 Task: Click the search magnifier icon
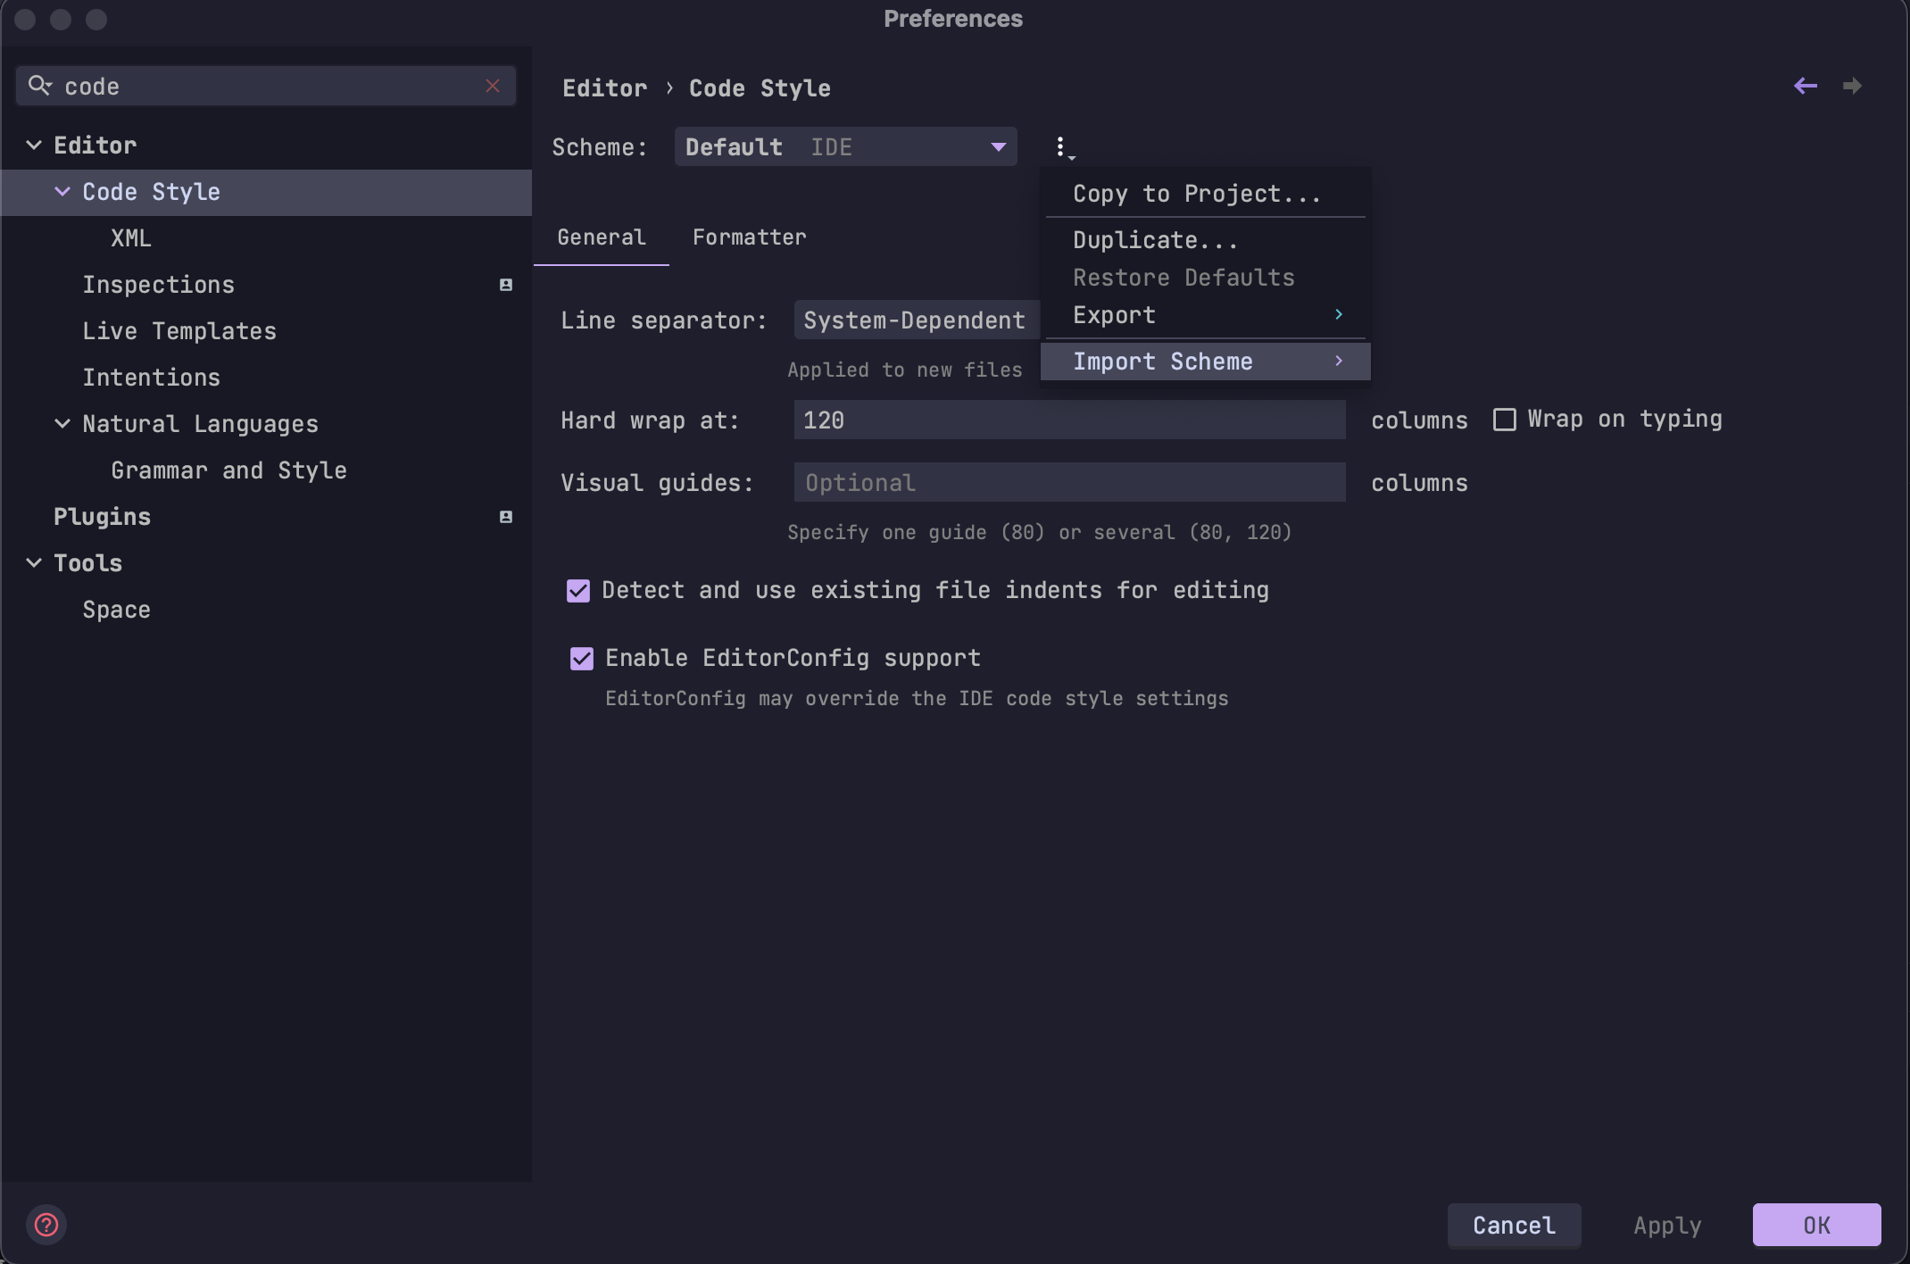pos(39,86)
